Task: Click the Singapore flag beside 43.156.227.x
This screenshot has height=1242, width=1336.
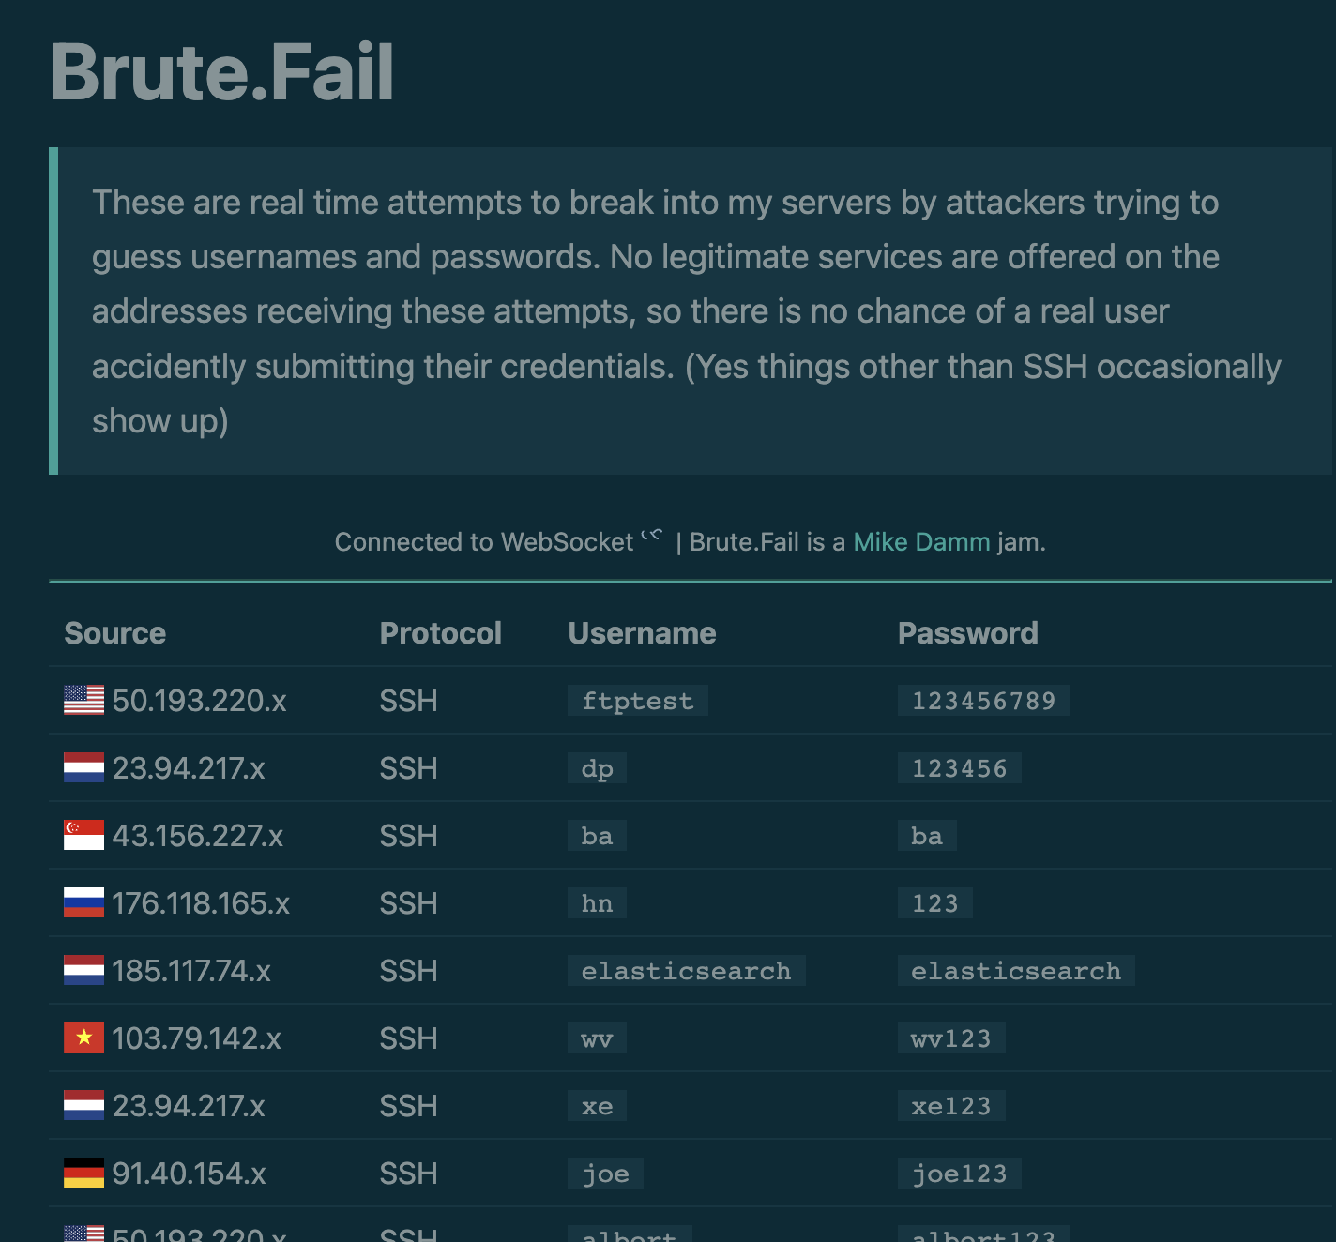Action: [83, 835]
